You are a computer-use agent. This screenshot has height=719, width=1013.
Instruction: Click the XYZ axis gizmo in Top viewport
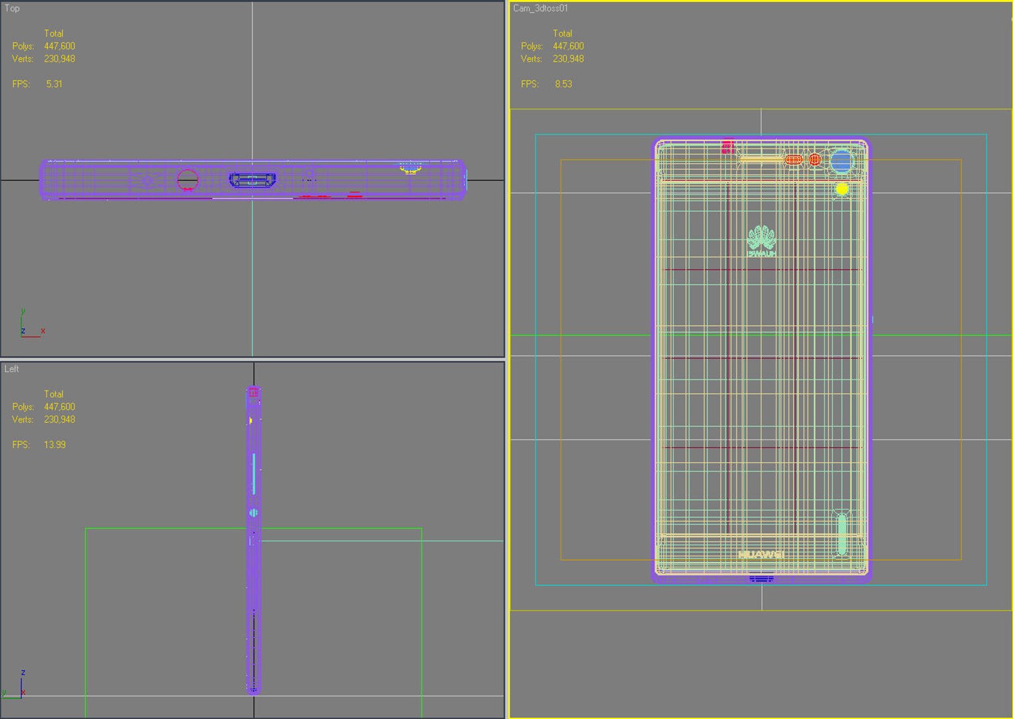click(31, 323)
